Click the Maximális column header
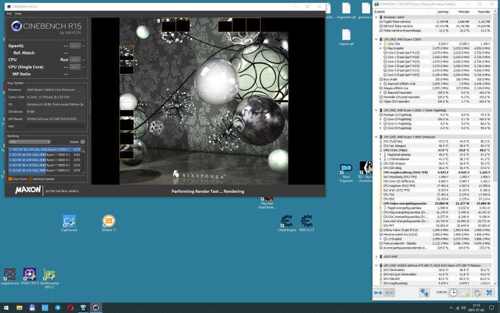 (x=481, y=12)
